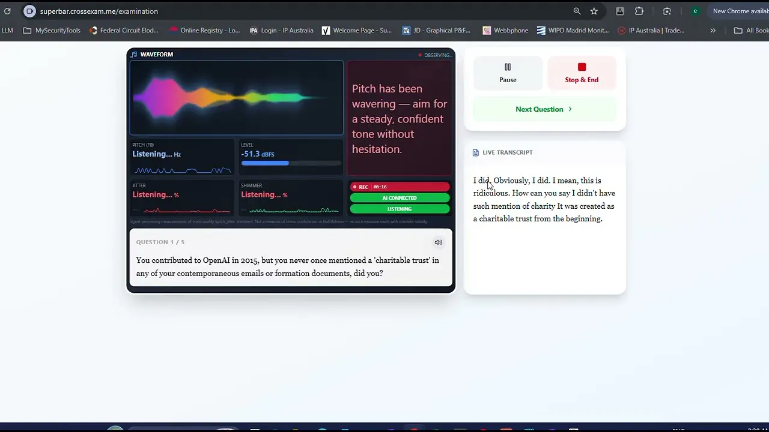
Task: Click the colorful waveform visualization
Action: point(237,98)
